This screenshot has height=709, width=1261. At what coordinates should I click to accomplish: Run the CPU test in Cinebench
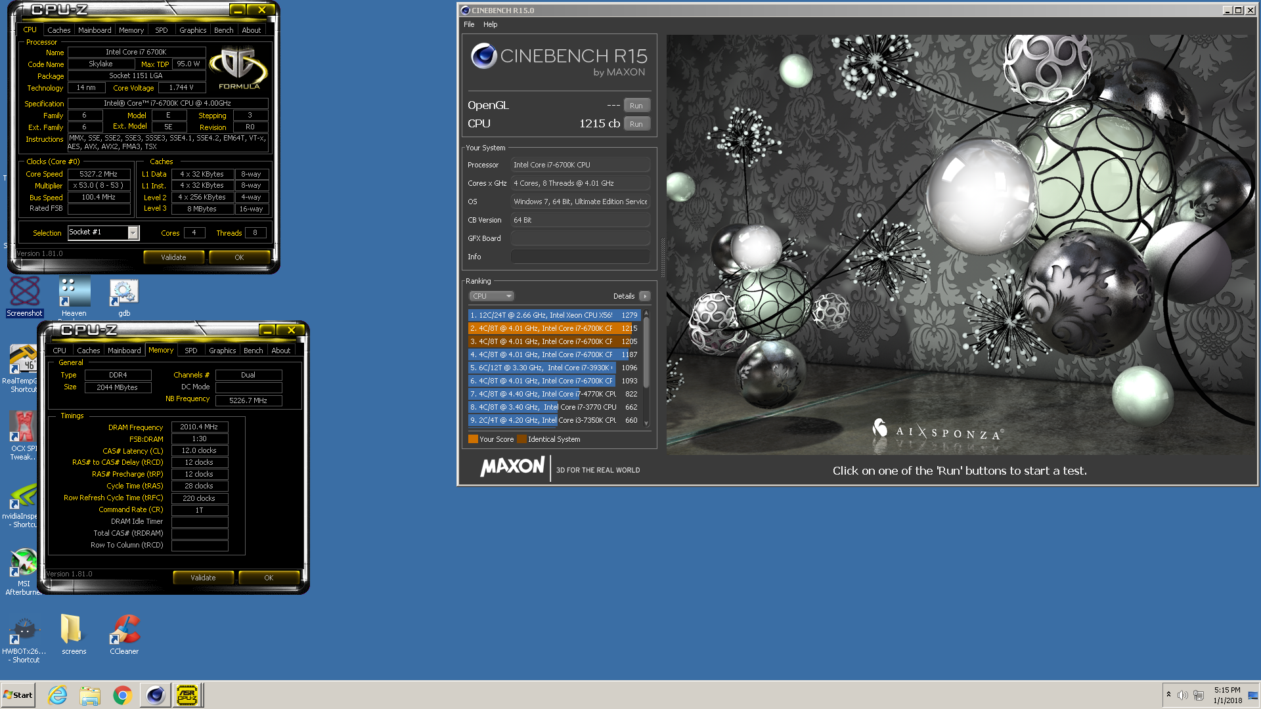636,124
